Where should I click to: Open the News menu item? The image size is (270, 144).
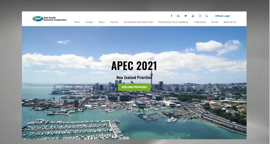click(x=77, y=22)
